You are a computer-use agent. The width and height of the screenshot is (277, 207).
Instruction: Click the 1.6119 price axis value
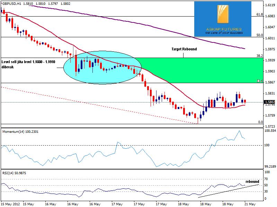pyautogui.click(x=270, y=6)
